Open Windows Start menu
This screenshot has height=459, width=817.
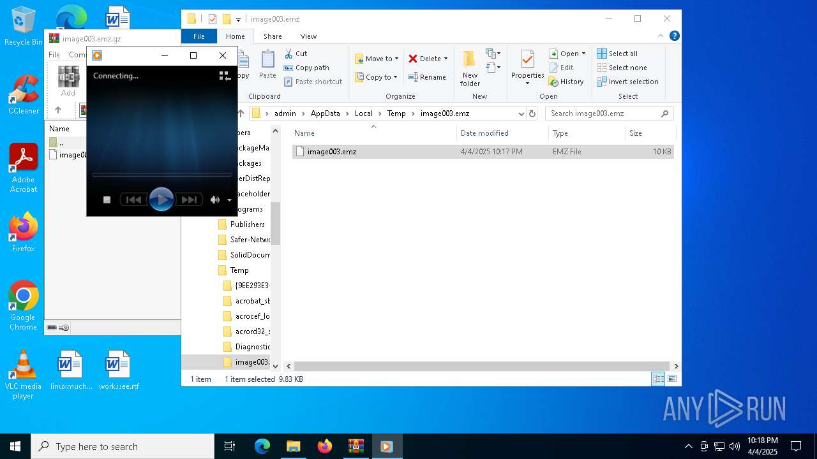[x=15, y=446]
